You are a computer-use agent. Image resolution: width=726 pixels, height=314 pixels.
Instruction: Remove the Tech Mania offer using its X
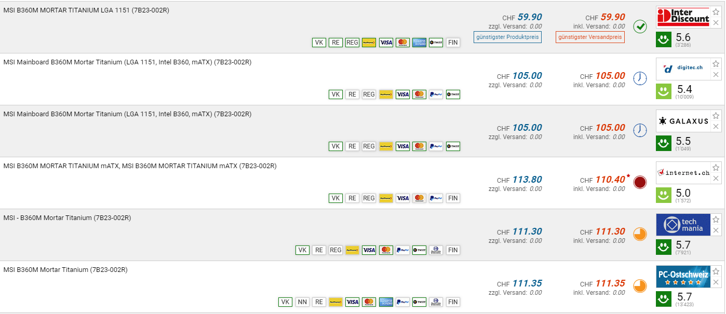(x=716, y=230)
